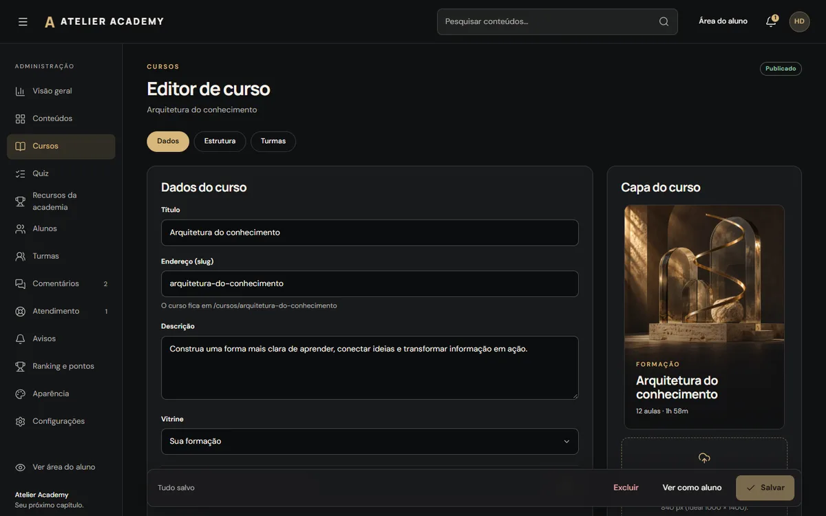
Task: Switch to the Estrutura tab
Action: click(x=220, y=141)
